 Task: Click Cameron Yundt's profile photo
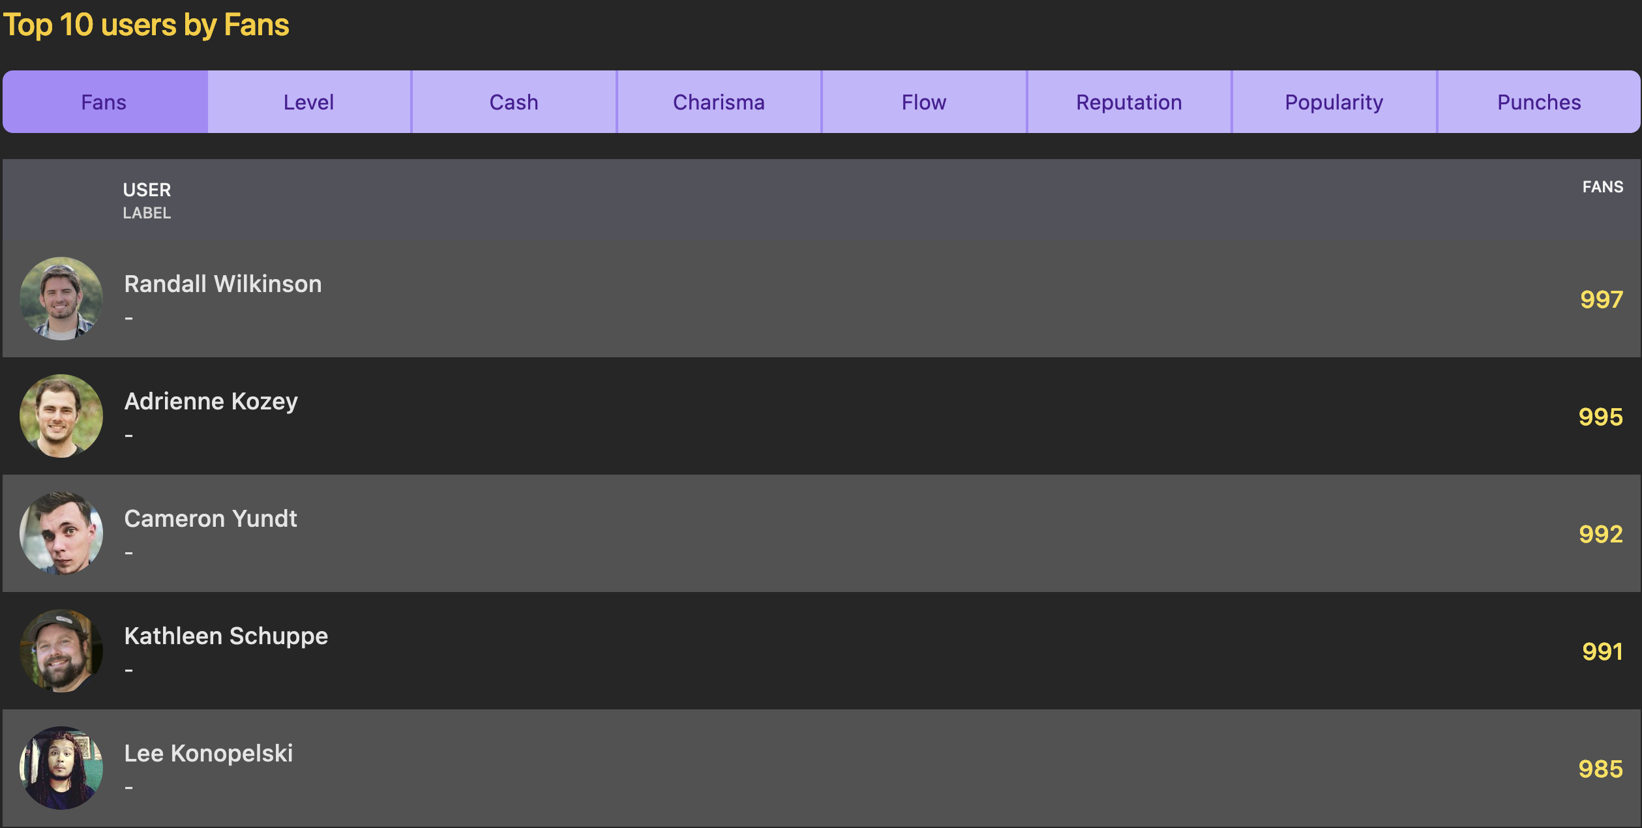(61, 533)
